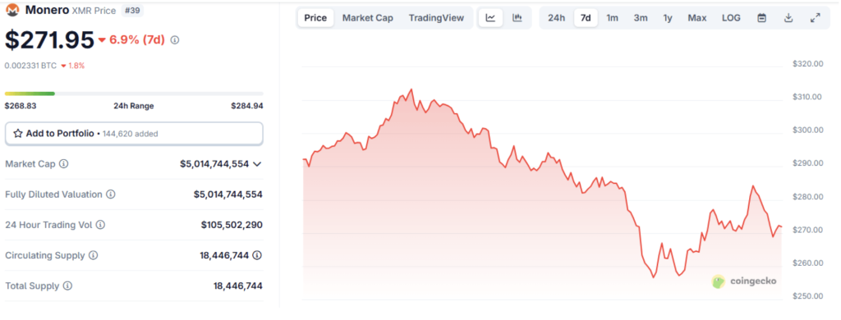
Task: Download chart data icon
Action: (x=788, y=18)
